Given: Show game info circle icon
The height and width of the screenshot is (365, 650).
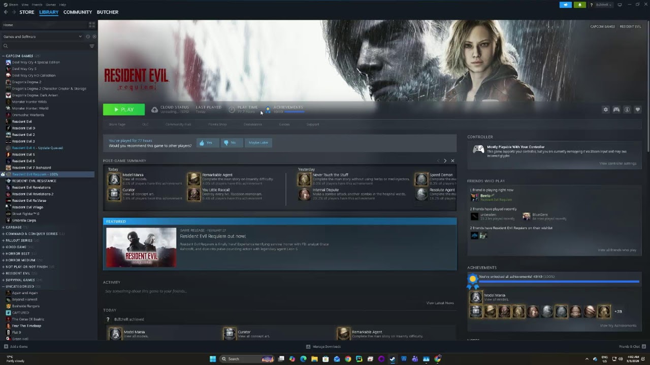Looking at the screenshot, I should tap(627, 109).
